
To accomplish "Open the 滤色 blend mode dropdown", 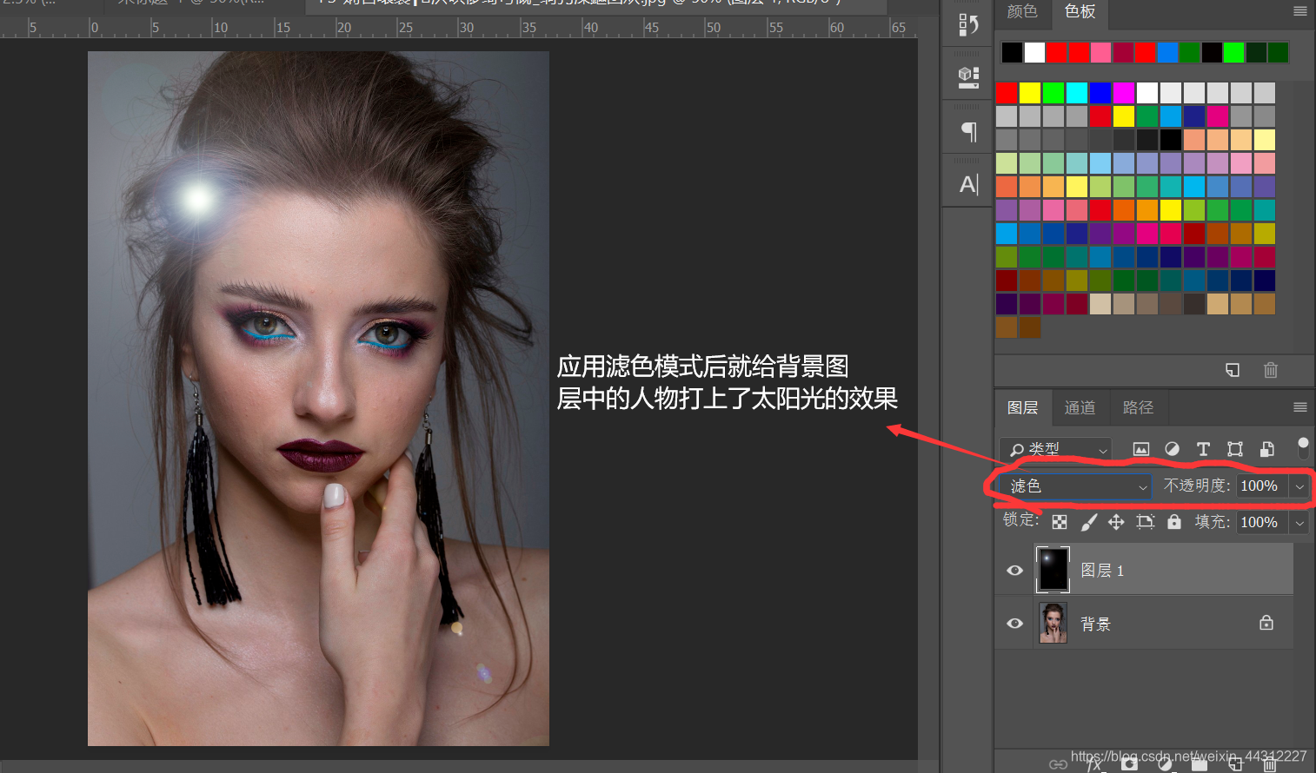I will point(1075,486).
